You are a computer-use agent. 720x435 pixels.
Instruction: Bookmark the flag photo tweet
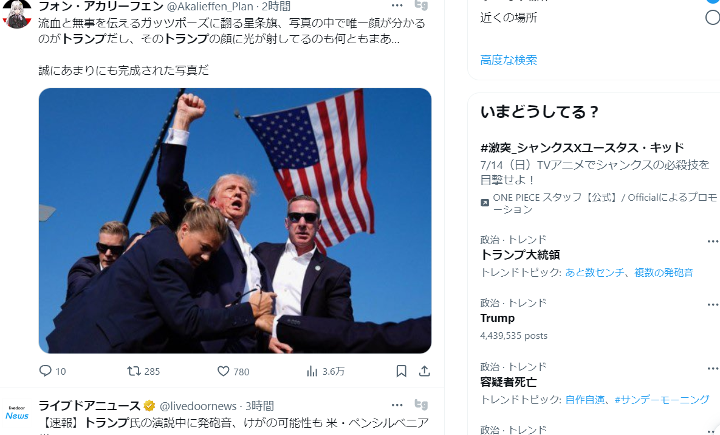tap(402, 371)
